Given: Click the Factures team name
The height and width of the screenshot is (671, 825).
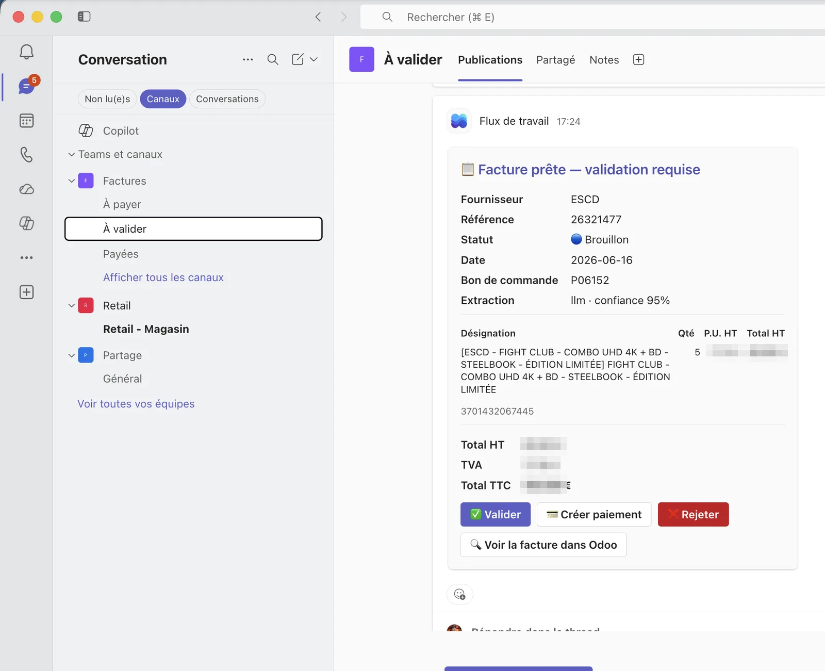Looking at the screenshot, I should coord(124,181).
